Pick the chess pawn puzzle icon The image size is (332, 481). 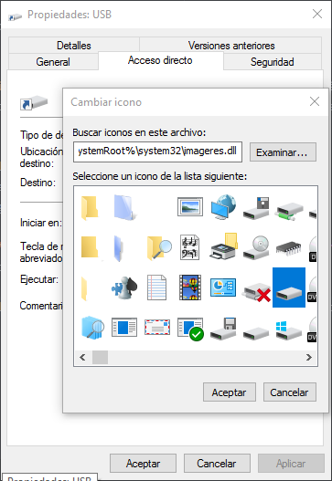pyautogui.click(x=124, y=288)
